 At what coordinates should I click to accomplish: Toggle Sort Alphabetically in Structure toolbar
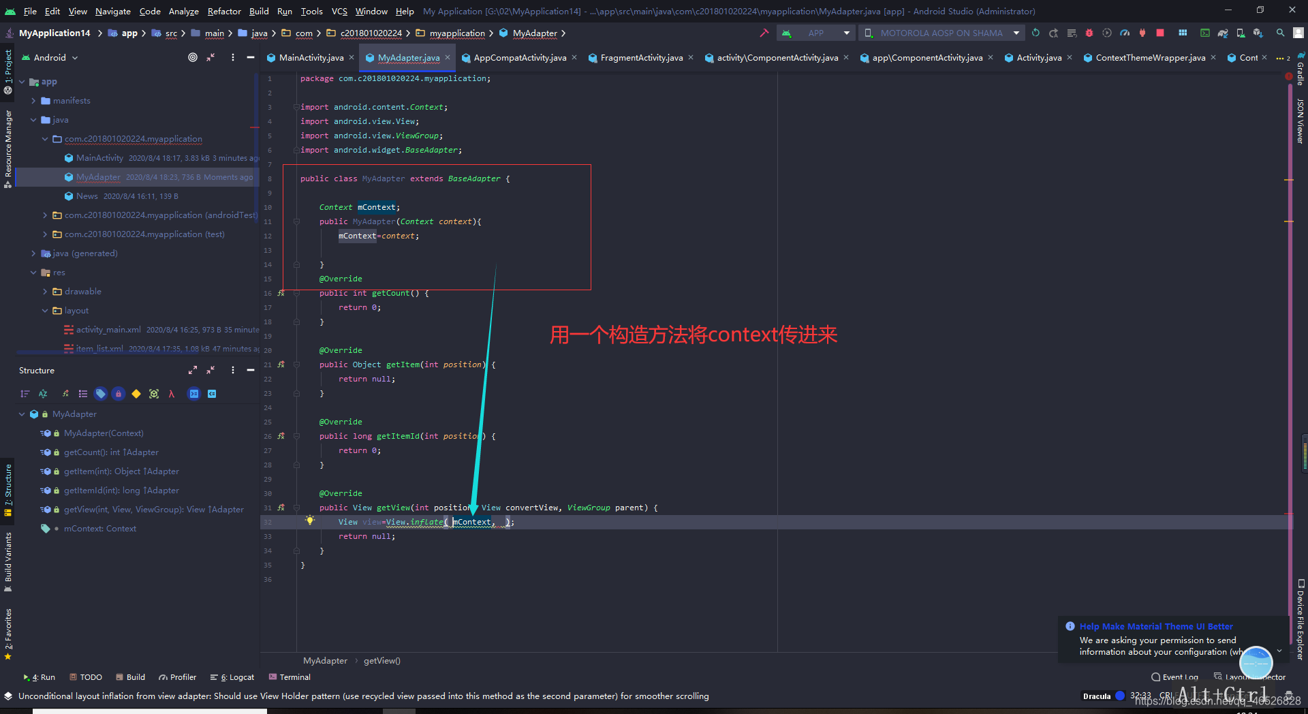click(x=43, y=394)
